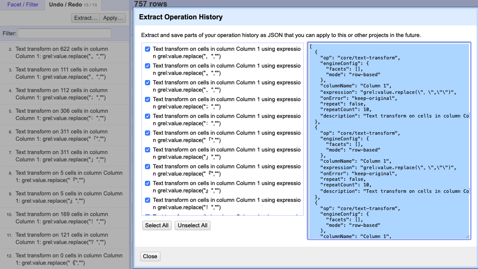Image resolution: width=478 pixels, height=269 pixels.
Task: Close the Extract Operation History dialog
Action: click(150, 257)
